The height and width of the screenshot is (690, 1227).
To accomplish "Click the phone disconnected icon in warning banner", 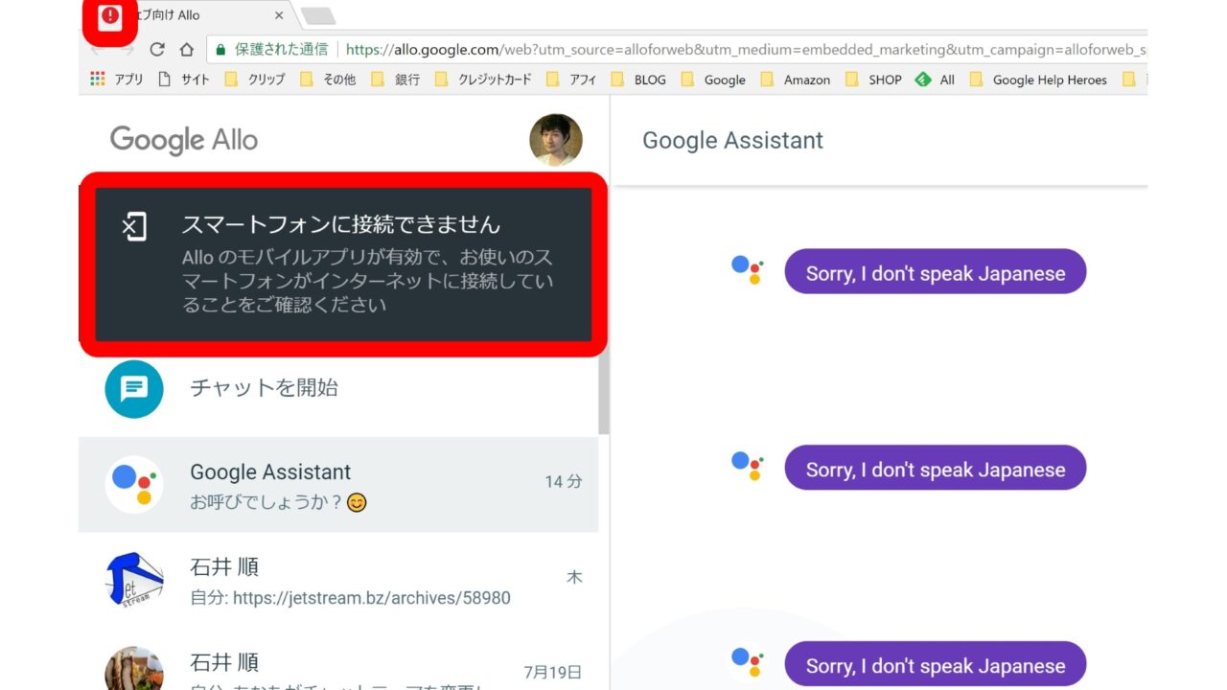I will [x=135, y=227].
